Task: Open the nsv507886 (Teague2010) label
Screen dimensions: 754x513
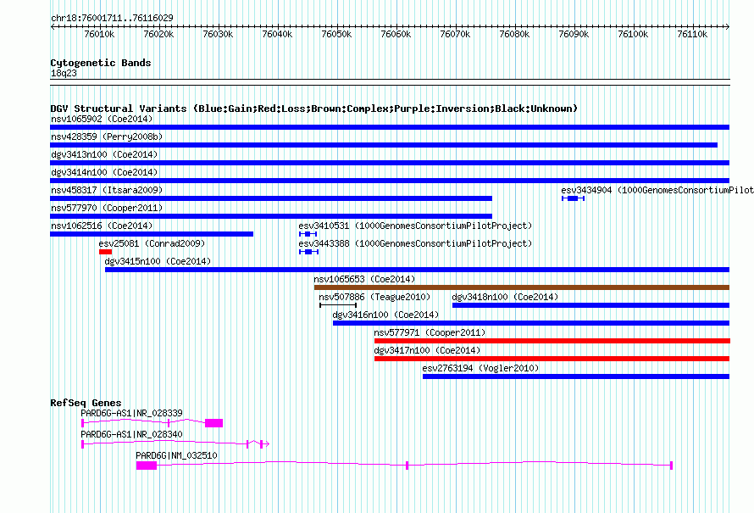Action: click(374, 297)
